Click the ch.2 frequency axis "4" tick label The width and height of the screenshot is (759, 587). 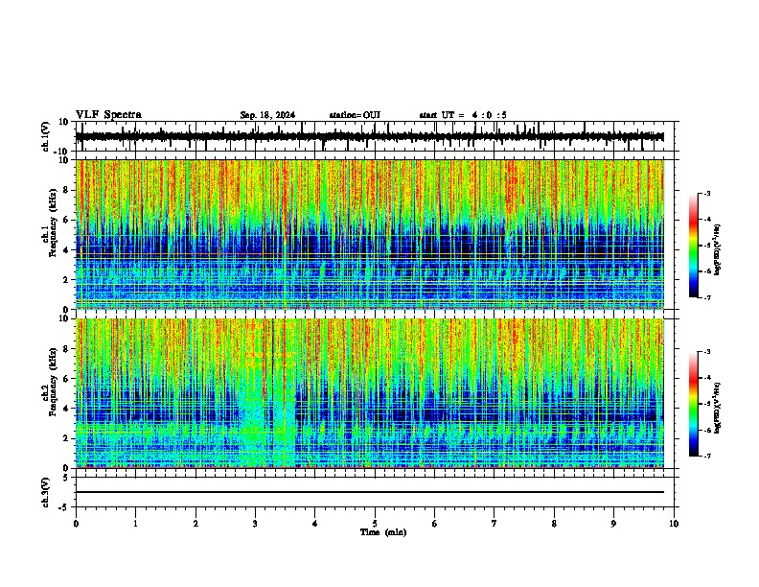(x=67, y=409)
